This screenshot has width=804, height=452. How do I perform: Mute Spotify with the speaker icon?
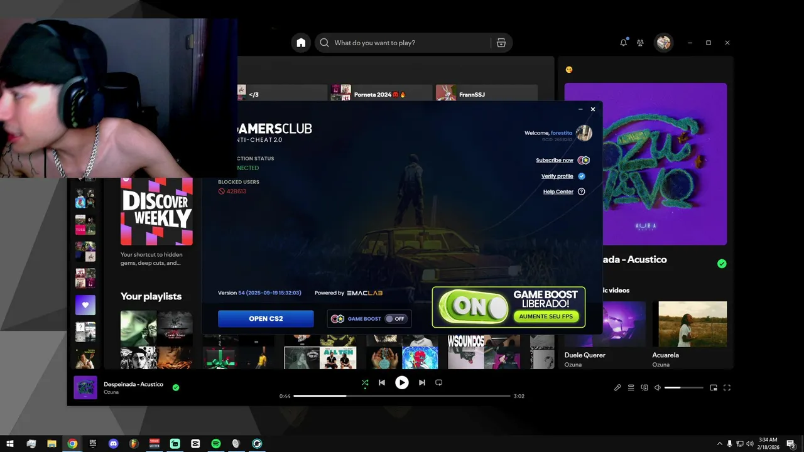(658, 387)
